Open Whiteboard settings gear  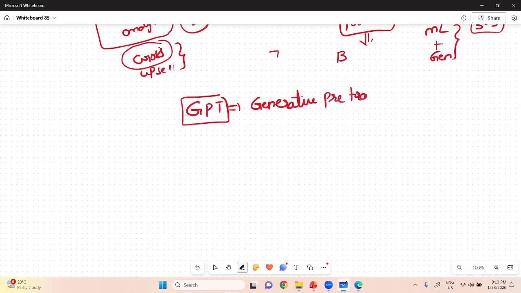coord(514,18)
